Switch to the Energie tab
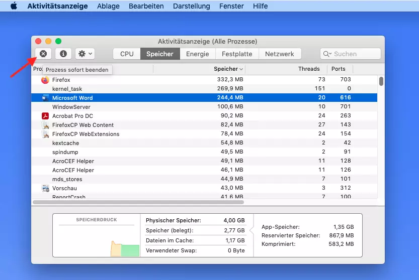The height and width of the screenshot is (280, 419). coord(198,54)
